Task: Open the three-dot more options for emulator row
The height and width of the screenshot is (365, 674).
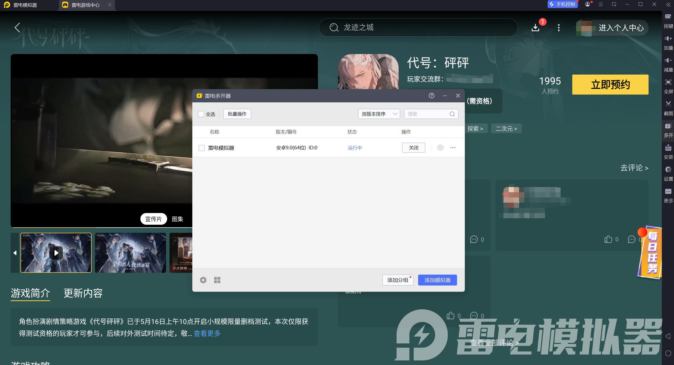Action: click(x=453, y=148)
